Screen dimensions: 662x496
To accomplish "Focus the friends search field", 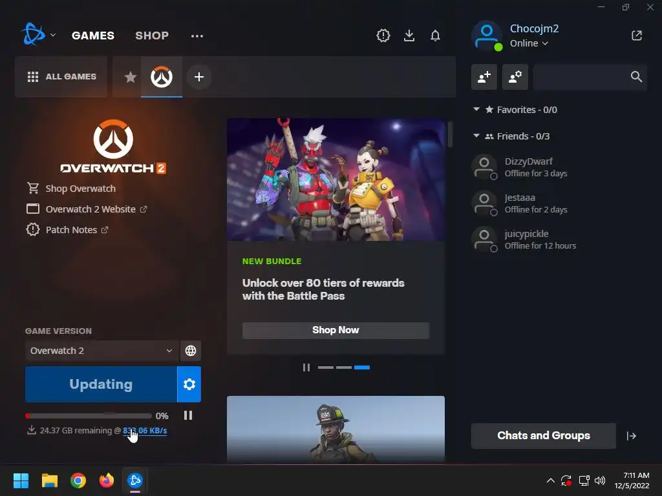I will (x=590, y=77).
